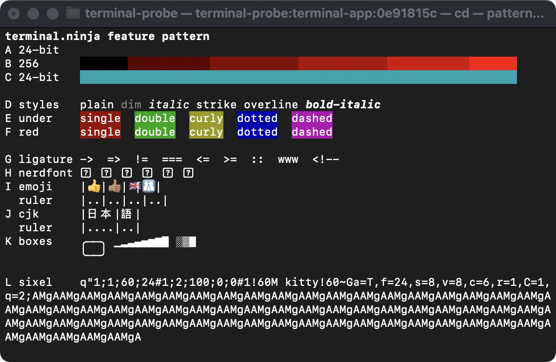Close the terminal window

[x=14, y=14]
